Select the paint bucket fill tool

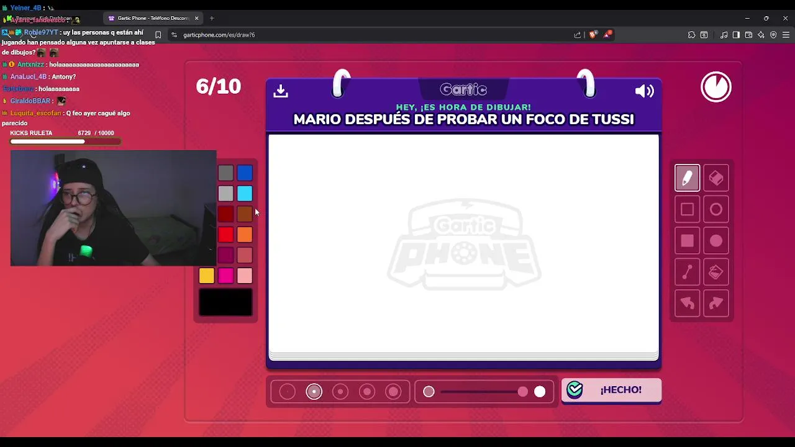click(716, 272)
